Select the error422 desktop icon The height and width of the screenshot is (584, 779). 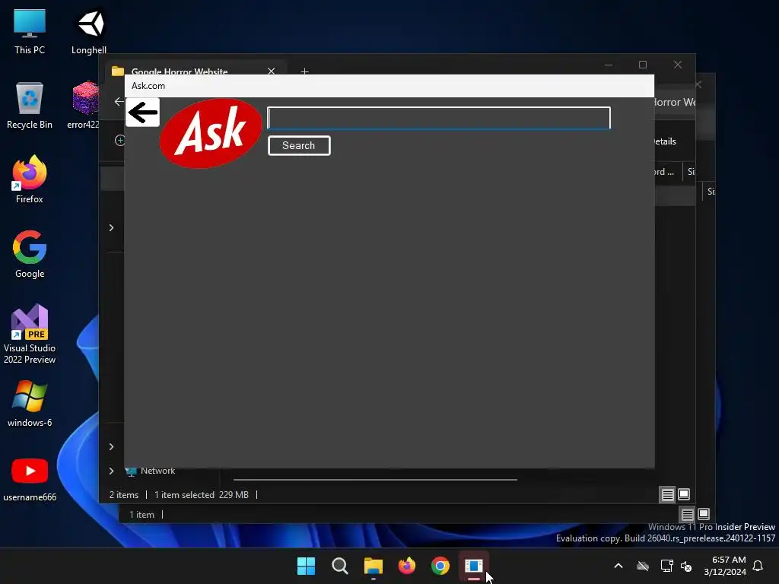click(84, 106)
